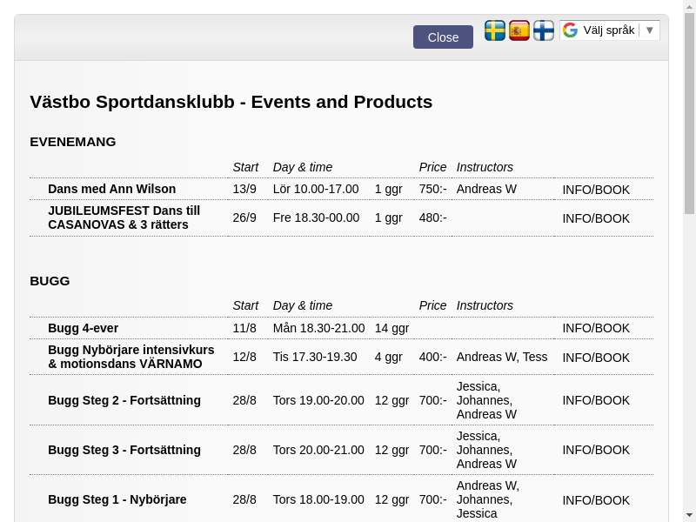
Task: Click the scrollbar down arrow
Action: click(x=689, y=516)
